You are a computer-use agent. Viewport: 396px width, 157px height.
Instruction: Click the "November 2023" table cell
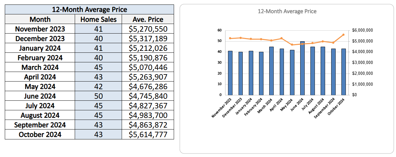point(40,29)
